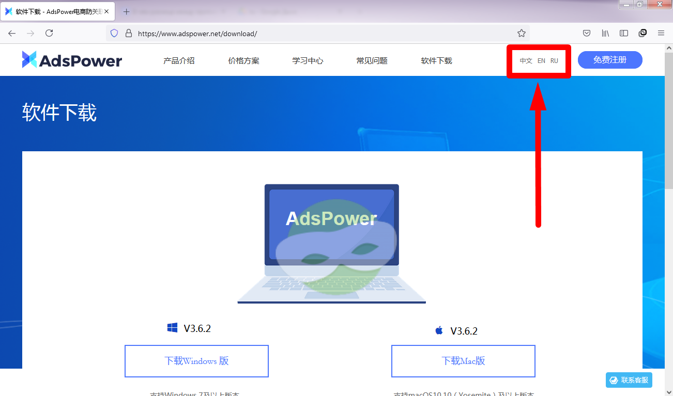Open the Firefox account avatar icon
Viewport: 673px width, 396px height.
643,33
